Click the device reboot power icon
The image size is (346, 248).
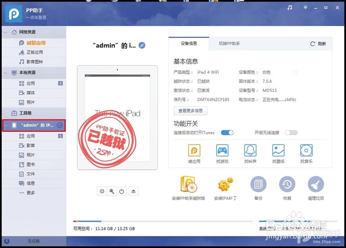[122, 191]
